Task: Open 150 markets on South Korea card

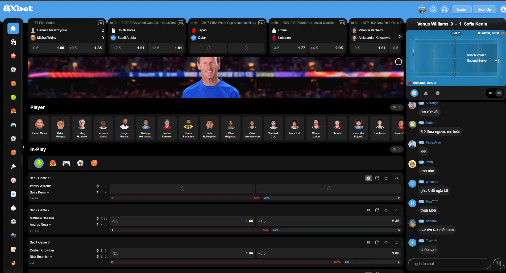Action: 181,23
